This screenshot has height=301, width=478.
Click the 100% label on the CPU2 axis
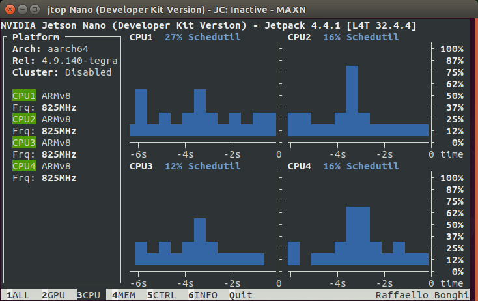(x=452, y=49)
